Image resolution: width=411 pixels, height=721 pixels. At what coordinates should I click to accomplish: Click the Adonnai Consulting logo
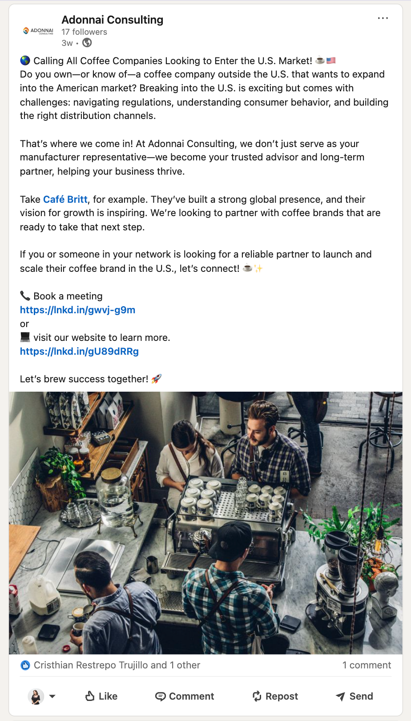pos(38,31)
